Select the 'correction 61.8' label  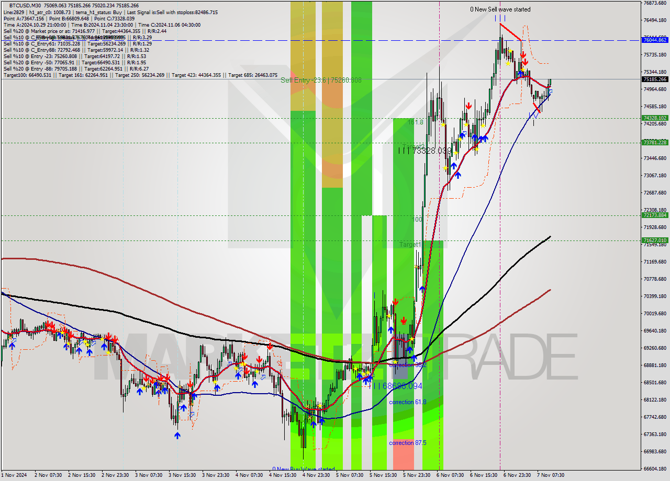pyautogui.click(x=408, y=402)
